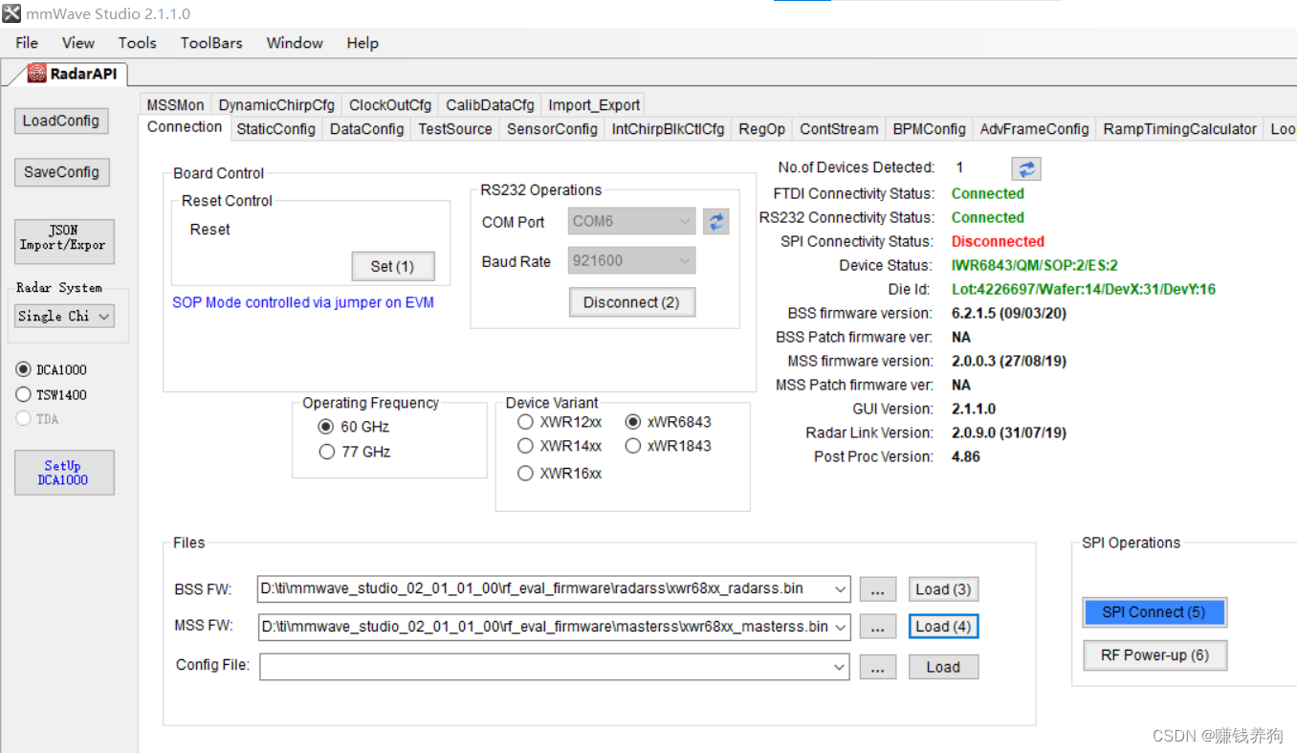Click Load (4) for MSS firmware

(x=943, y=627)
